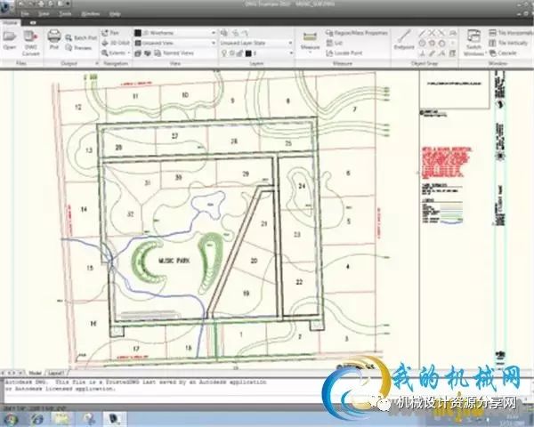Click the Pan navigation tool
Image resolution: width=534 pixels, height=427 pixels.
[x=111, y=33]
